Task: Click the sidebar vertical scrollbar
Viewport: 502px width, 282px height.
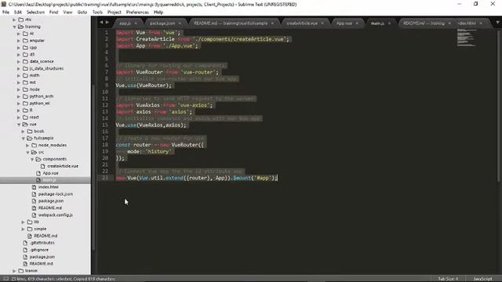Action: 93,168
